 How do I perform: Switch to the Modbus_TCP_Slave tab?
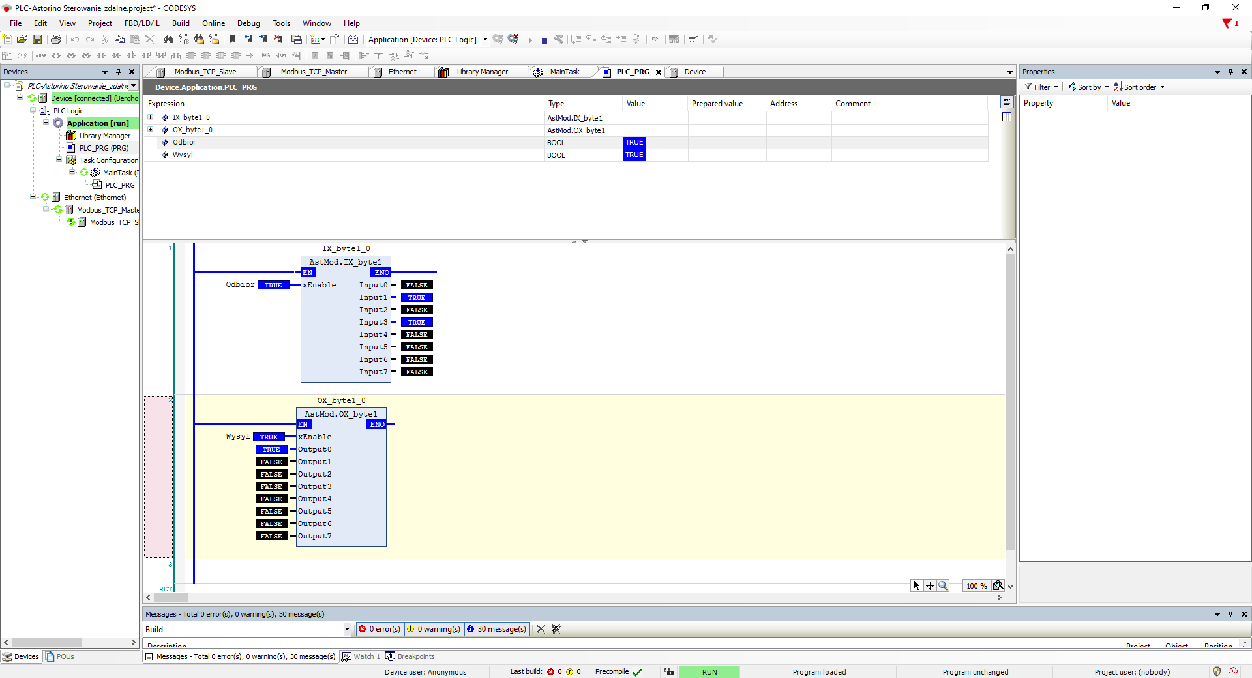(x=205, y=72)
